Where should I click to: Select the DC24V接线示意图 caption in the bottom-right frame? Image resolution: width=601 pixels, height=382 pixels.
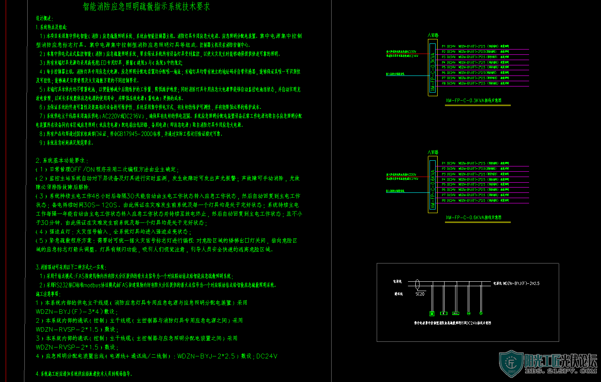[x=453, y=323]
